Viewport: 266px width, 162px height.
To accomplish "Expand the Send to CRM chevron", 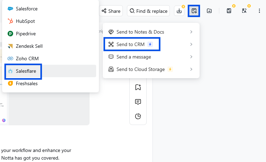I will pyautogui.click(x=191, y=44).
